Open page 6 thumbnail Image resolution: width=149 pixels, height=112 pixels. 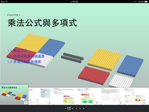135,96
